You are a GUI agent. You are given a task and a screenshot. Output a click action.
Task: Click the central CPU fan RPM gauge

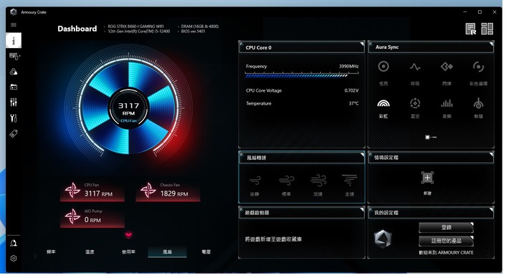coord(129,108)
